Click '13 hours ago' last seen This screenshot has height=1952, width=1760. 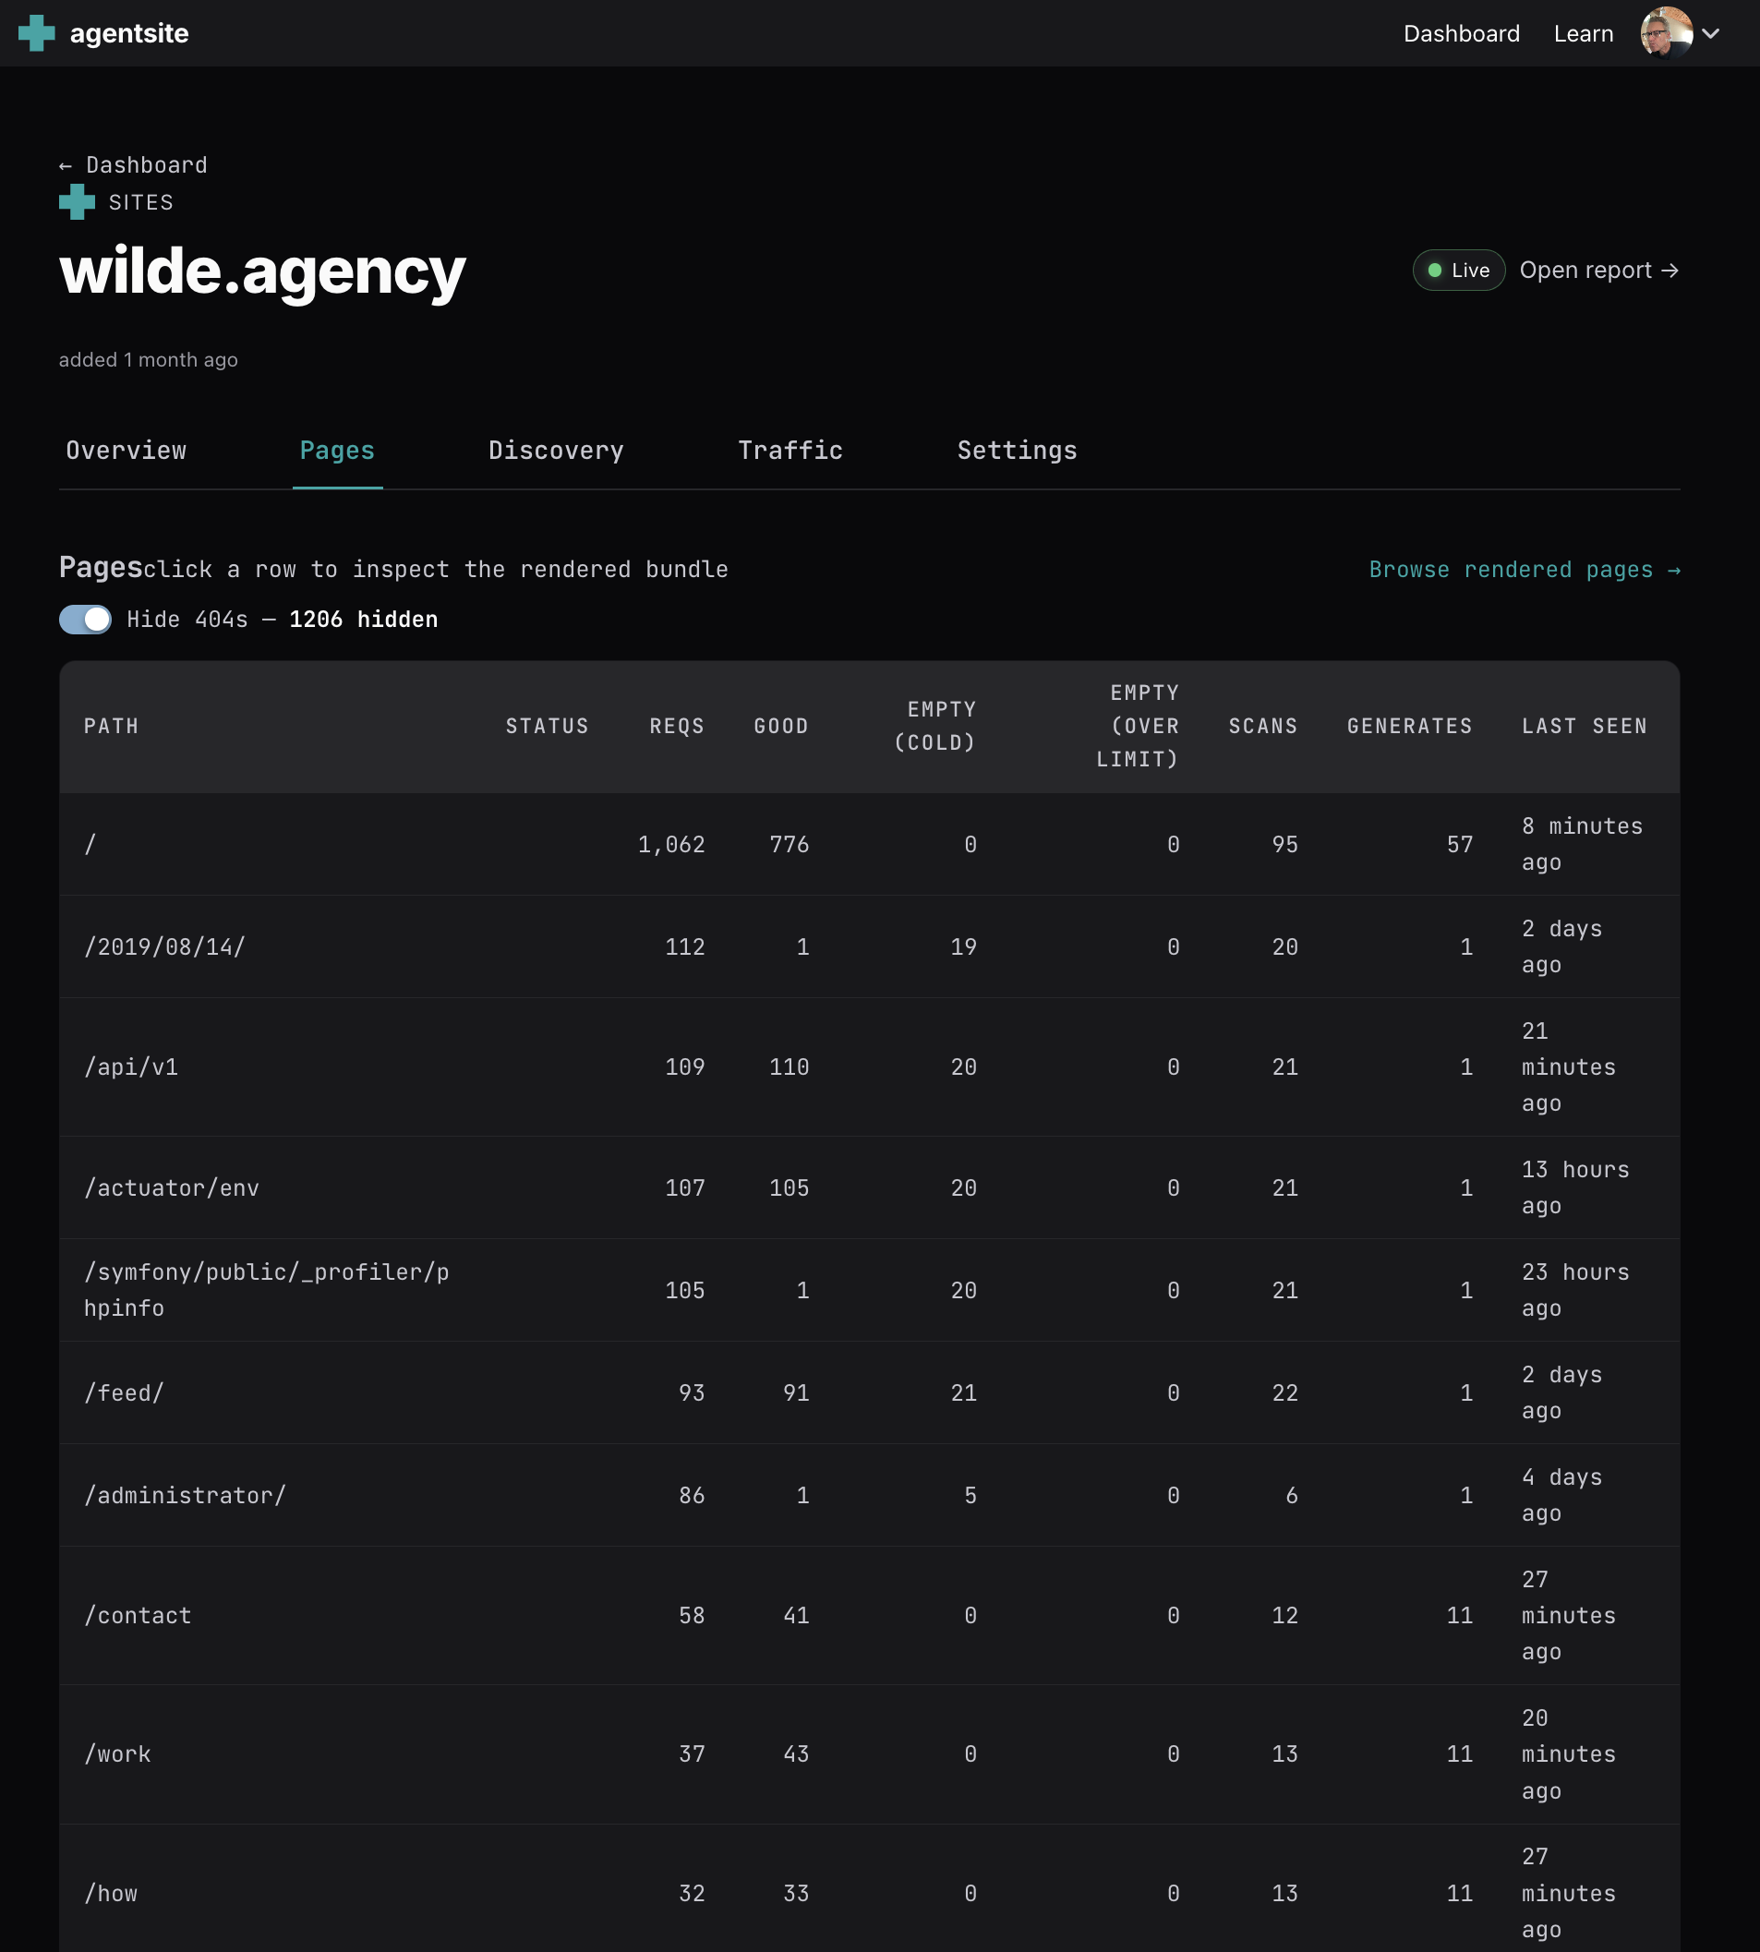(x=1575, y=1188)
